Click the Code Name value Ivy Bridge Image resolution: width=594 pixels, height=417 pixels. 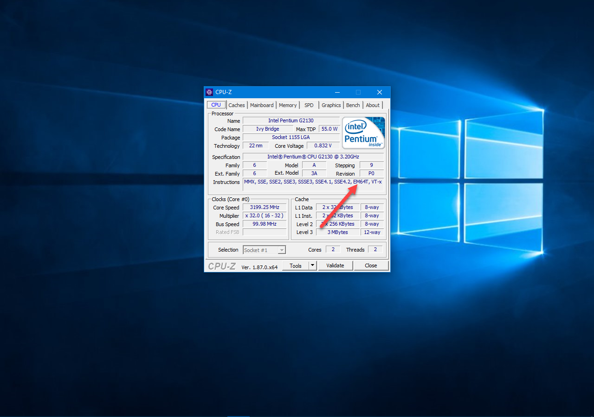click(x=268, y=129)
